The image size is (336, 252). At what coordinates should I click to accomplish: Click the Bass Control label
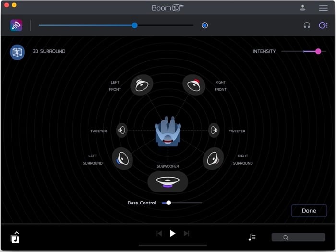(142, 203)
